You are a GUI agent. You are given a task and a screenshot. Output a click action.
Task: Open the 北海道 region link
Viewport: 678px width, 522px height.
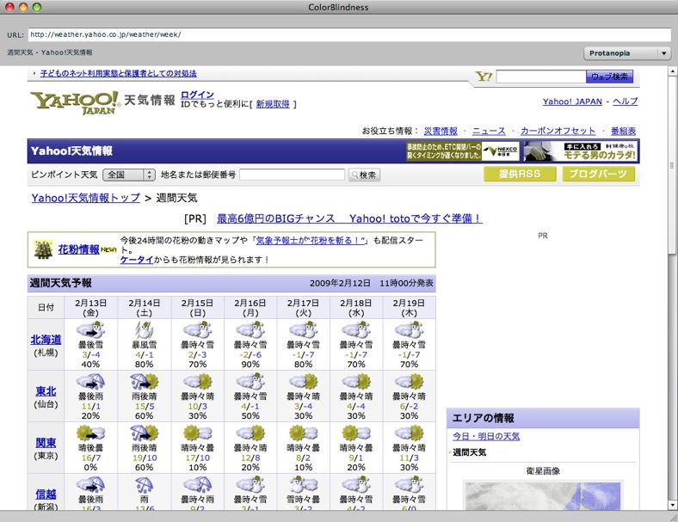[x=46, y=340]
